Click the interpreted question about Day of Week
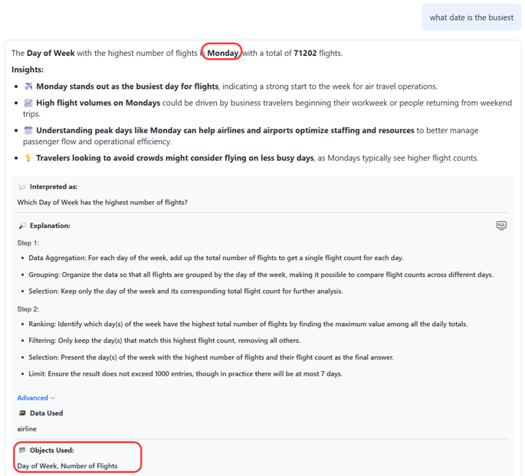This screenshot has height=476, width=525. coord(102,203)
